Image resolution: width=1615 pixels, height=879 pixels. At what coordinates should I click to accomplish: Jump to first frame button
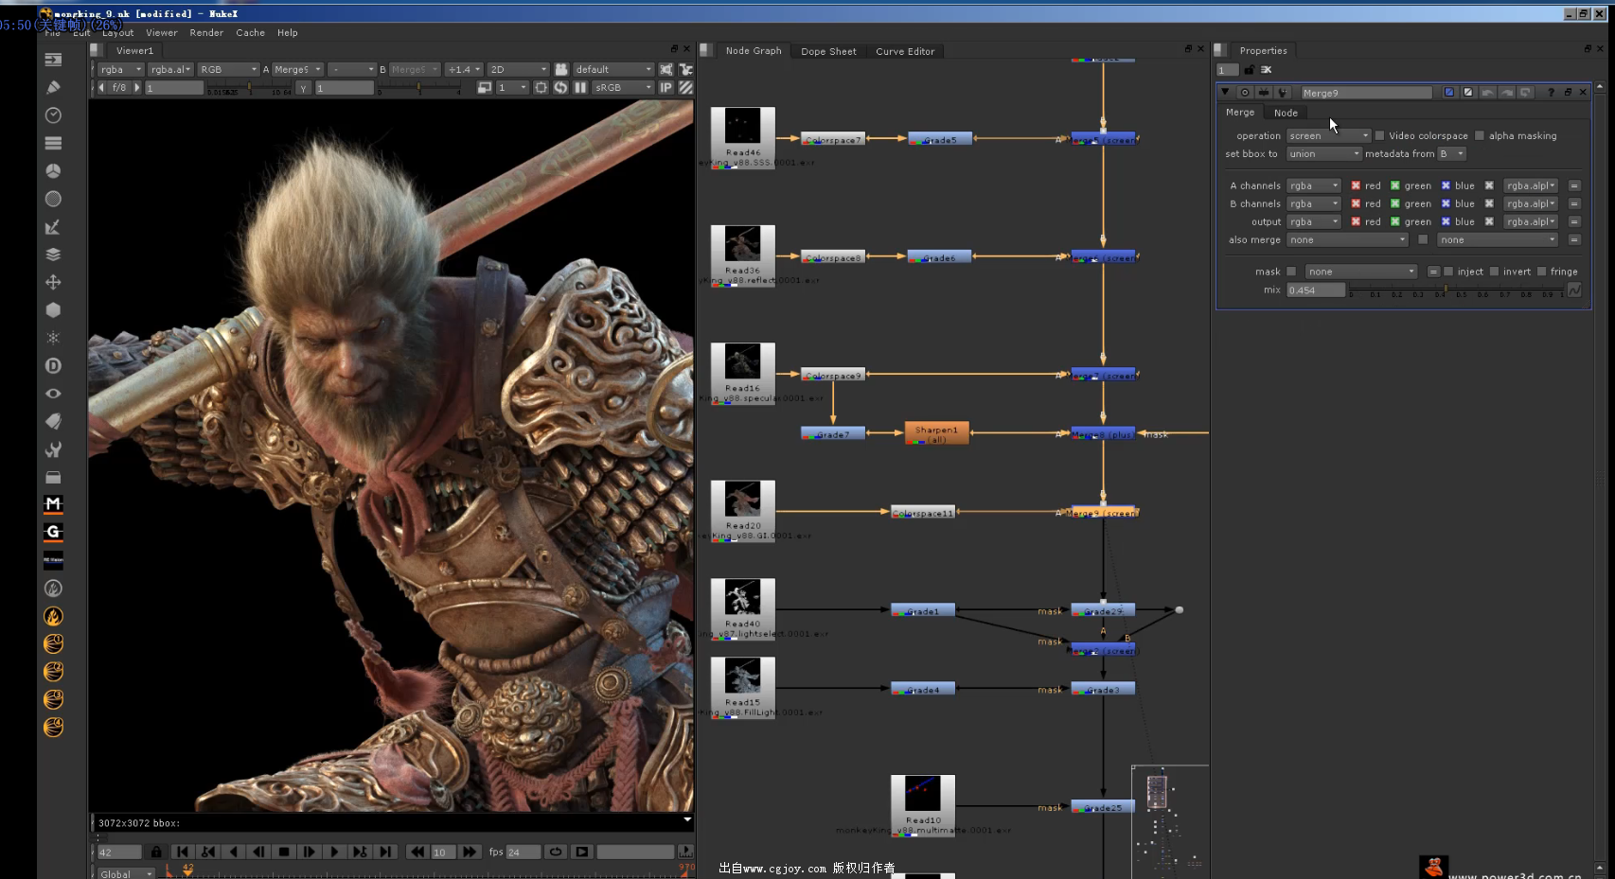point(183,852)
